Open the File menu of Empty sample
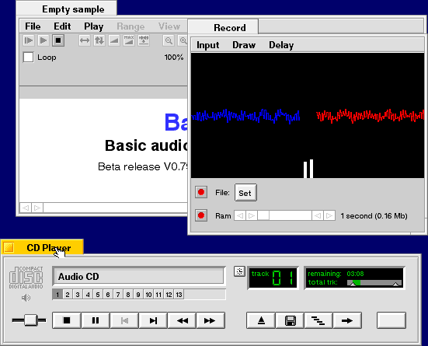 click(33, 26)
